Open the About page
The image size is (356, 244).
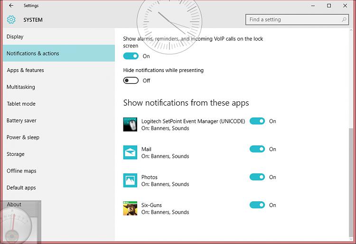point(59,204)
